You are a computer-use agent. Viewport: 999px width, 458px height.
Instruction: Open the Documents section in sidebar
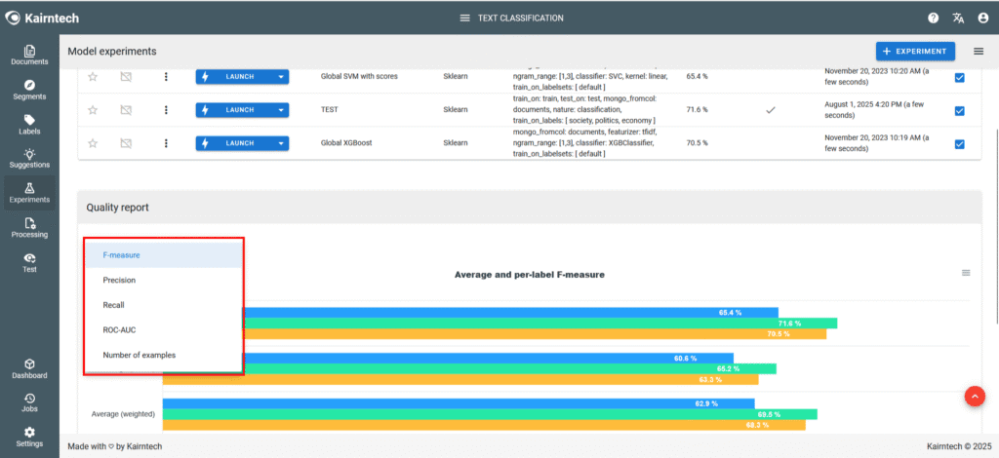pos(29,56)
